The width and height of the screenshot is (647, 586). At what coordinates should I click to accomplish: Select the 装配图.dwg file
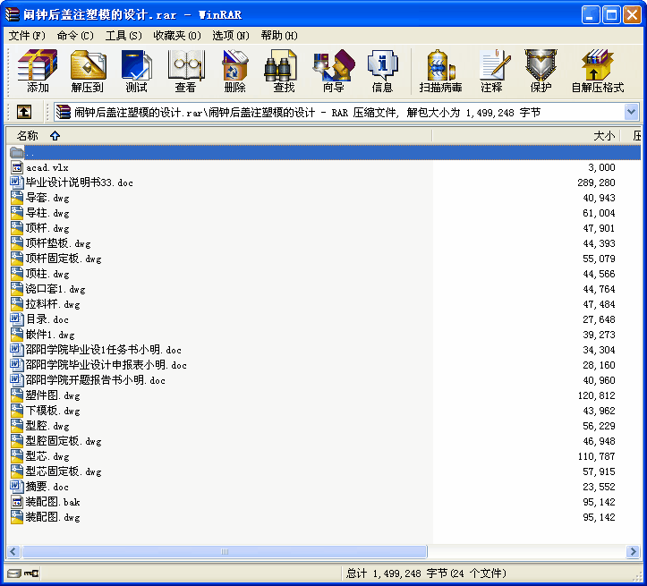[53, 517]
